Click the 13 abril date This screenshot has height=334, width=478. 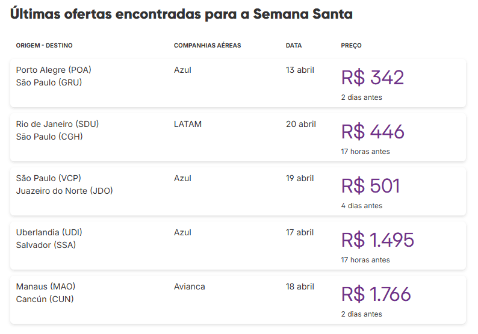coord(300,70)
